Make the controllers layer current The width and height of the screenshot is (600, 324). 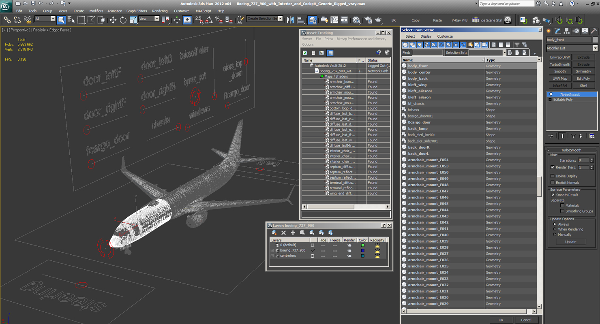point(312,256)
